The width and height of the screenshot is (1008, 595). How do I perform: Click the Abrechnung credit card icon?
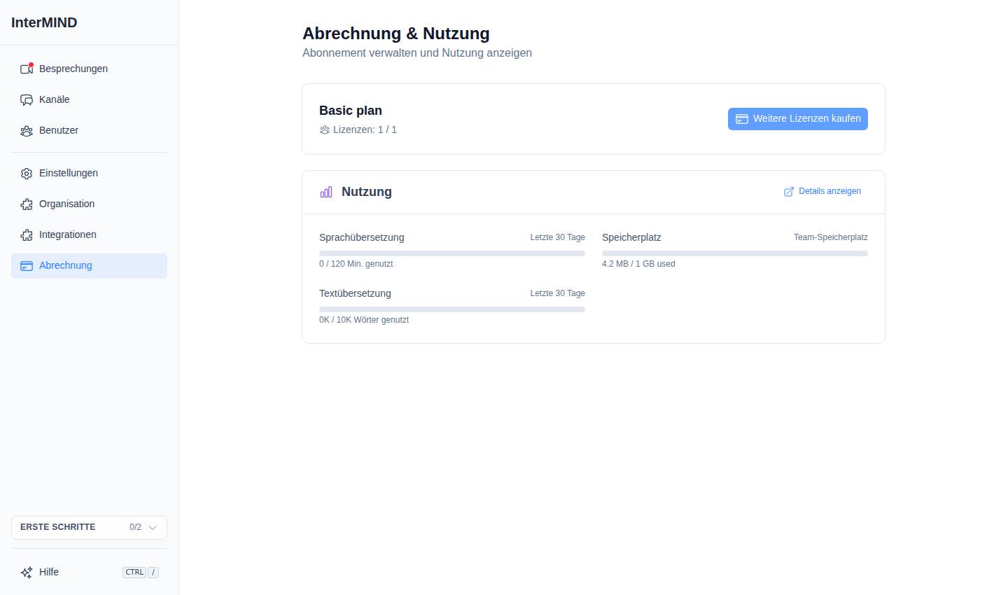pos(27,265)
